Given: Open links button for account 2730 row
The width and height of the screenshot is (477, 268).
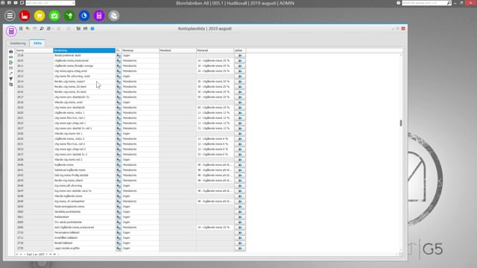Looking at the screenshot, I should click(x=240, y=248).
